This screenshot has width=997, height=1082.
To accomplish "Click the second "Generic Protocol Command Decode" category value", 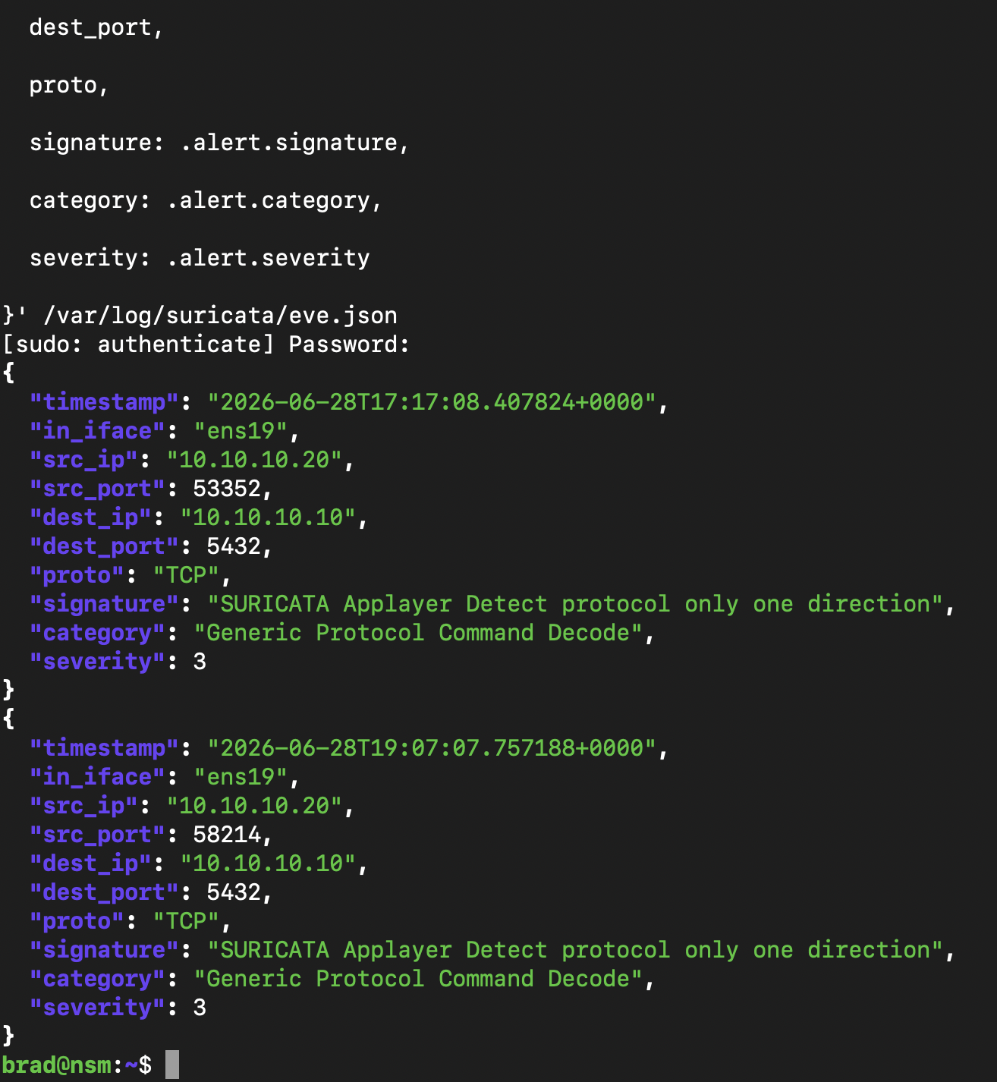I will (x=418, y=979).
